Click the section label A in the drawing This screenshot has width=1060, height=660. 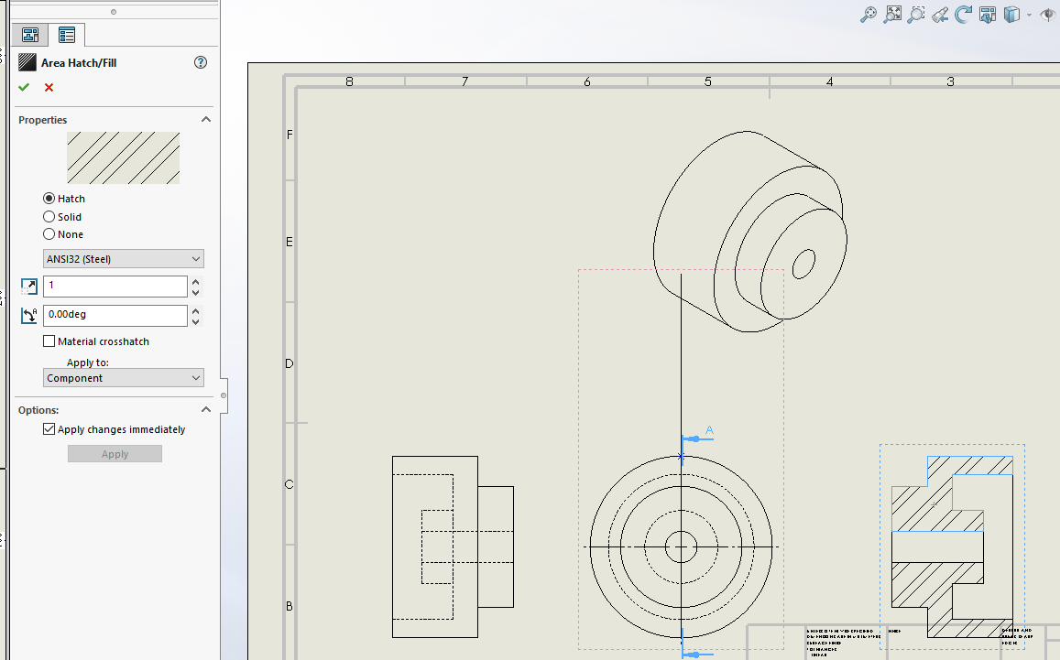pos(709,430)
